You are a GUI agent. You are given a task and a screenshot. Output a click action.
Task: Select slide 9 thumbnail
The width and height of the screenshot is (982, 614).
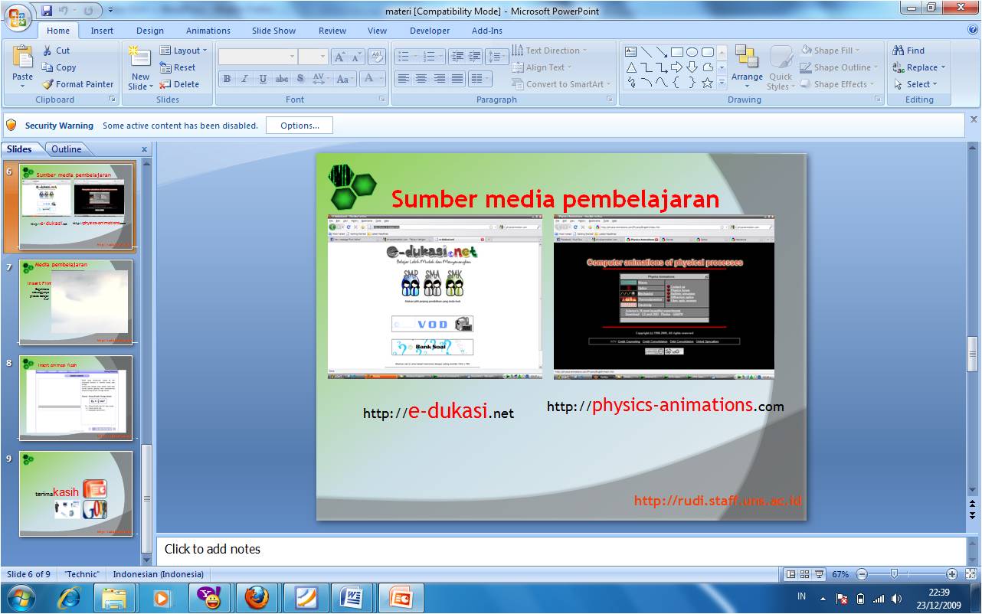click(x=76, y=494)
